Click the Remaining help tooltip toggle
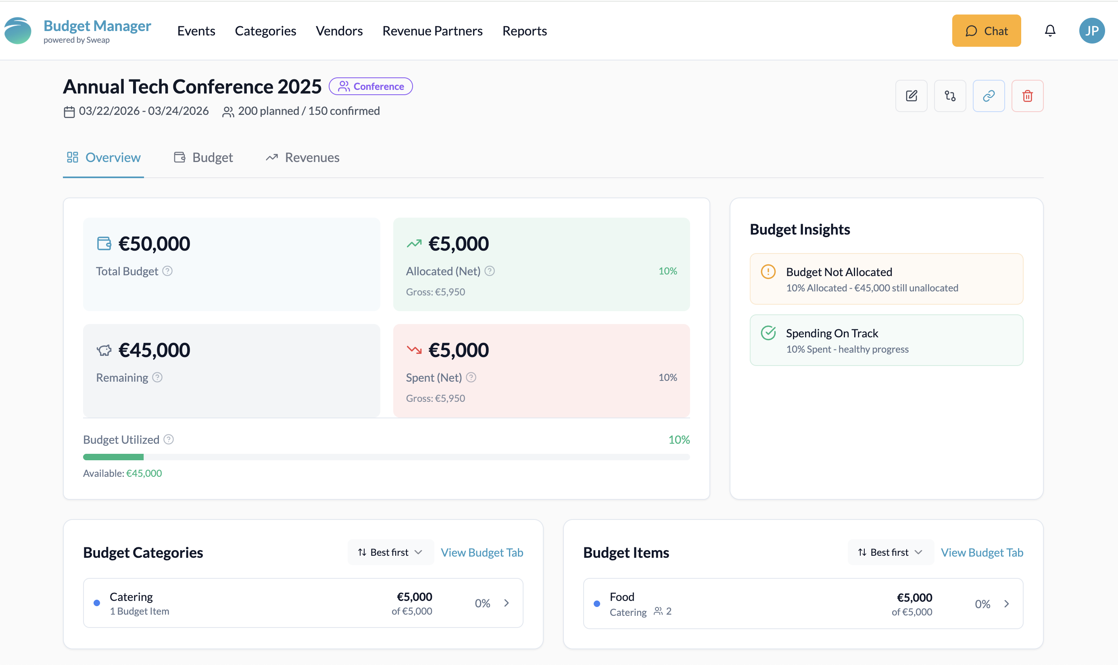This screenshot has height=665, width=1118. point(157,377)
